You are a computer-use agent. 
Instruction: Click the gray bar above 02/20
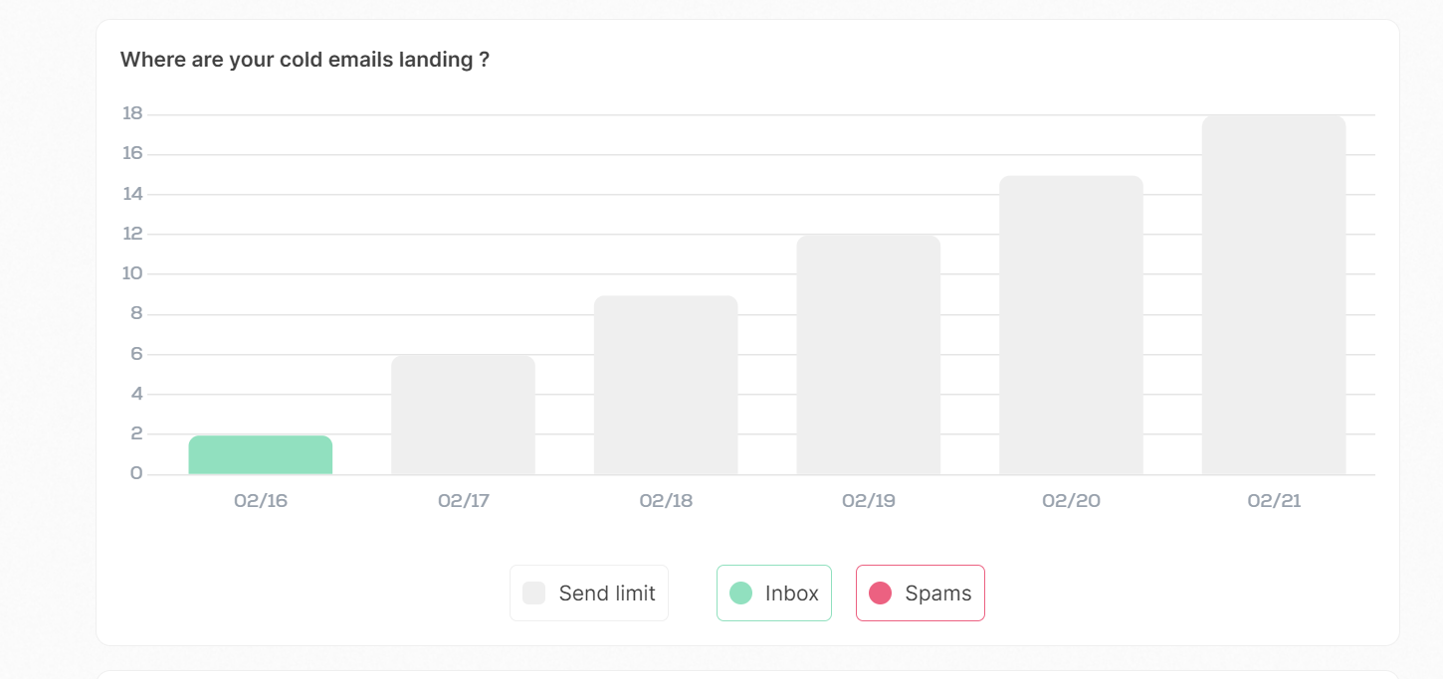[x=1071, y=325]
